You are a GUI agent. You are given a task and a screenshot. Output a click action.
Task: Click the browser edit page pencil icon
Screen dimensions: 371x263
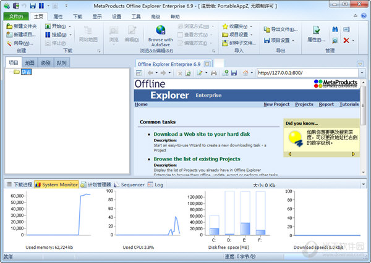(200, 73)
